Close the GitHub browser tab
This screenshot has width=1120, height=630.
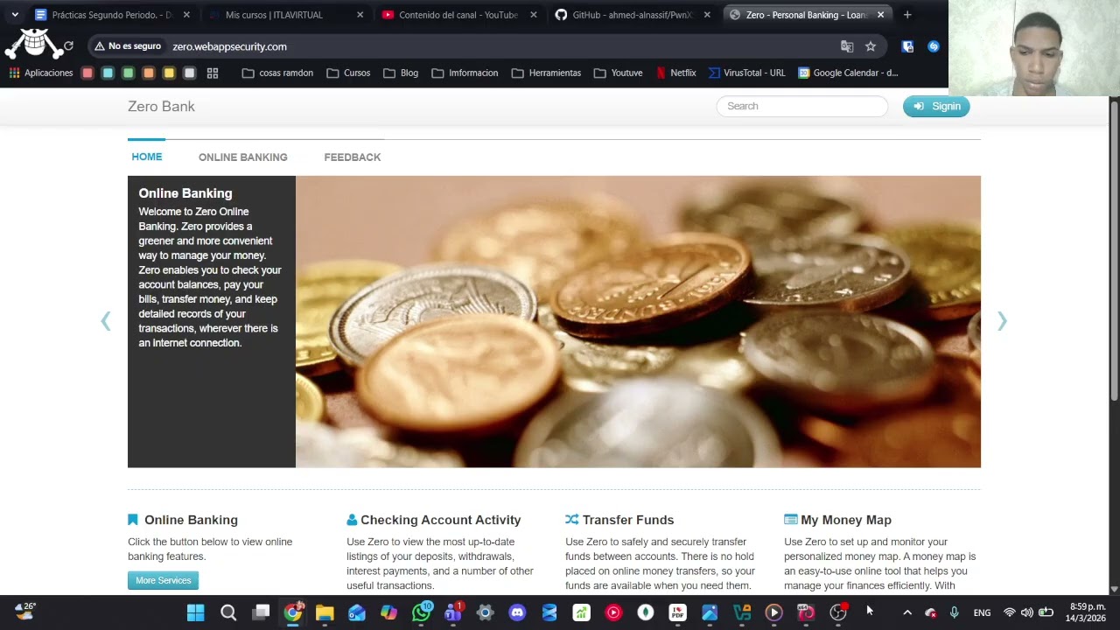pyautogui.click(x=707, y=15)
